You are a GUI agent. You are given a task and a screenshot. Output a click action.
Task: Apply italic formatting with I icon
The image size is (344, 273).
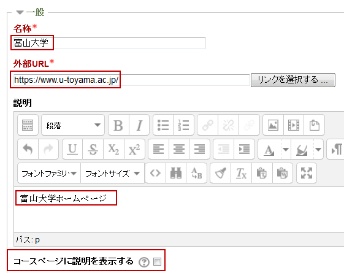[139, 125]
